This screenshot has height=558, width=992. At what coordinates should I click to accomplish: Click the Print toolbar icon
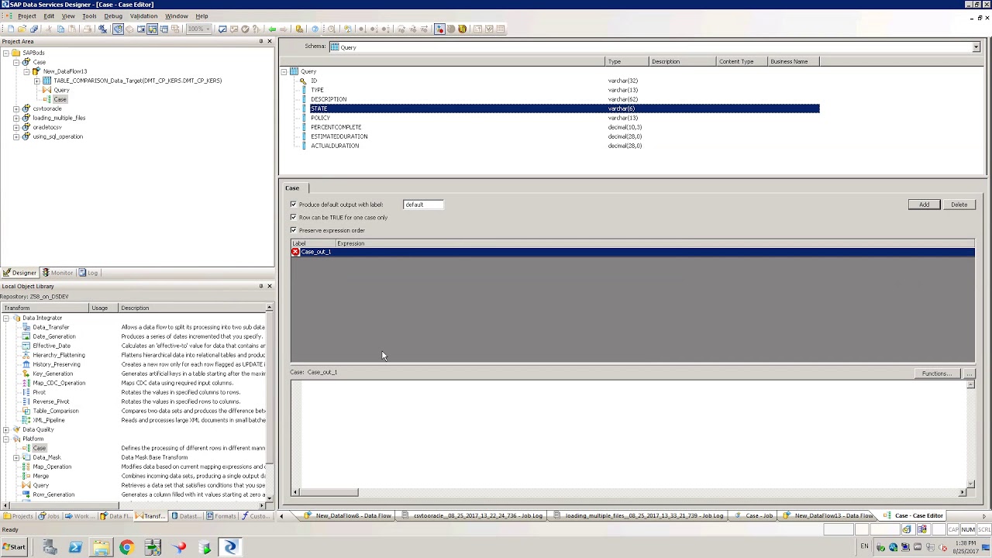tap(87, 29)
